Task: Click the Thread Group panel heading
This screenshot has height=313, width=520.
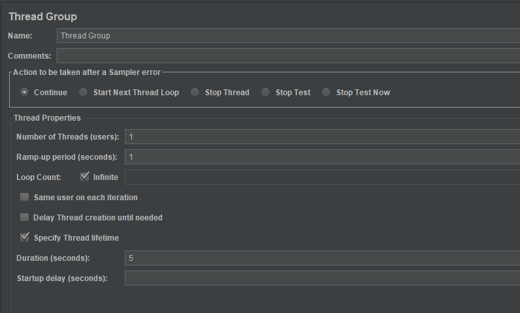Action: 42,16
